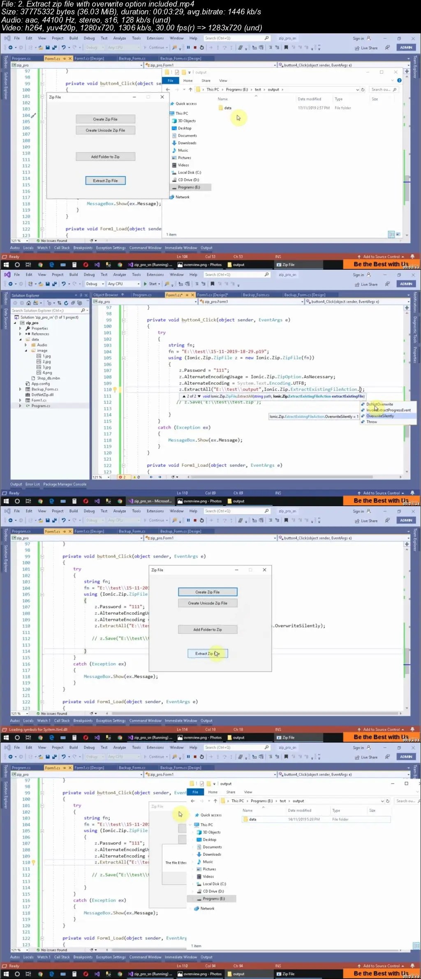The width and height of the screenshot is (421, 979).
Task: Click the '14/11/2019 5:28 PM' date cell
Action: coord(304,819)
